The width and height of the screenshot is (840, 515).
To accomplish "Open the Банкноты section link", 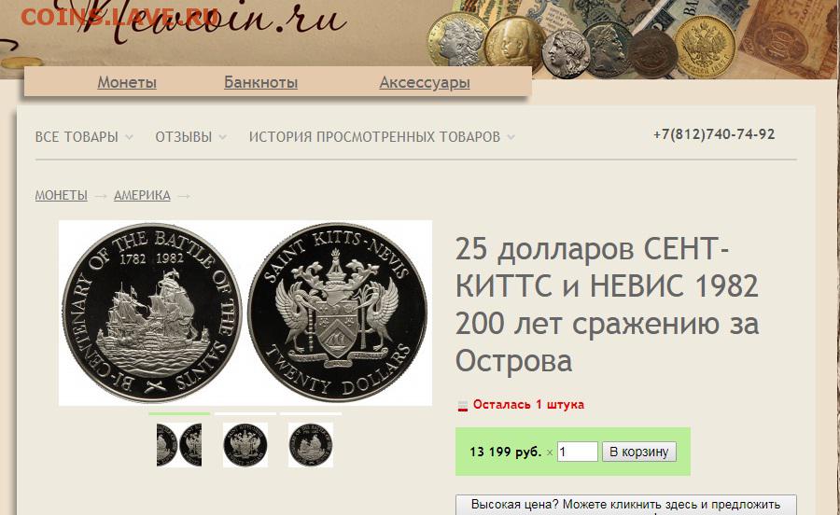I will (260, 82).
